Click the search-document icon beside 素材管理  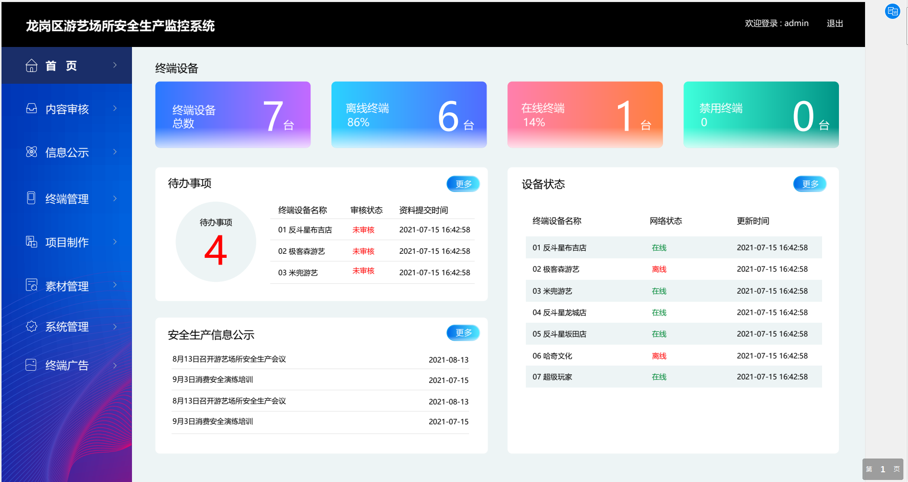click(32, 285)
